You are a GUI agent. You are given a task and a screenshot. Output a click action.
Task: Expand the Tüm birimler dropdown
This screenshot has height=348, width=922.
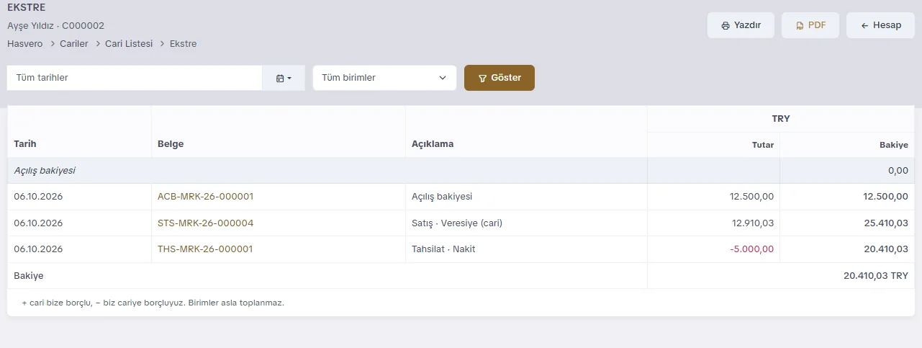384,78
